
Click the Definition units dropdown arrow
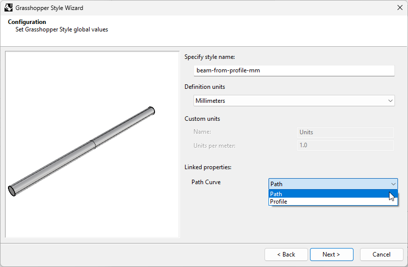pos(390,101)
